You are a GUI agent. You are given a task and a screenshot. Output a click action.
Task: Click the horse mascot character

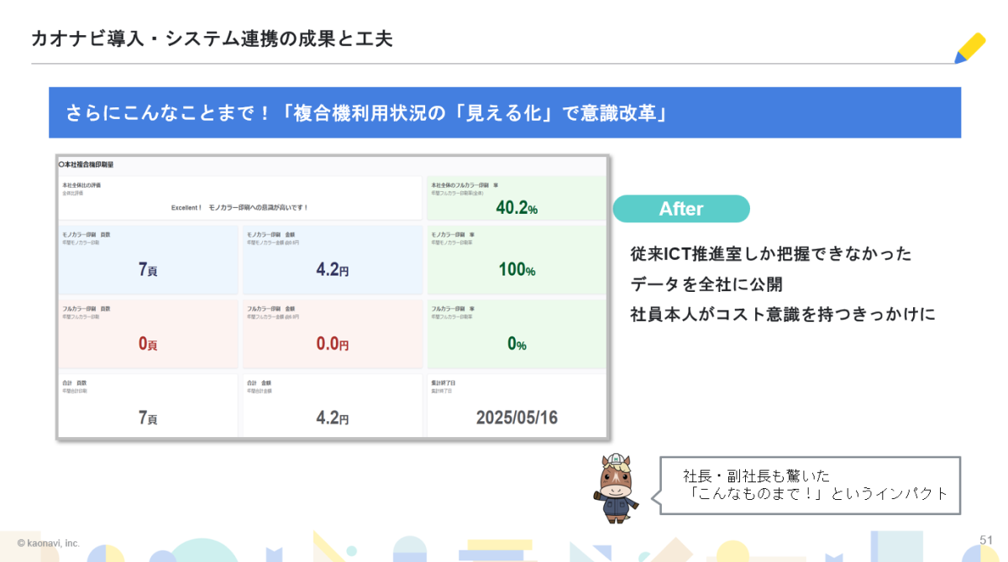point(615,489)
